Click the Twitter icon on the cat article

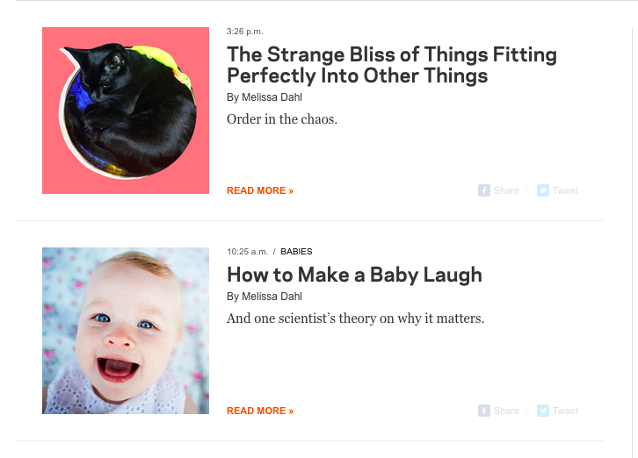coord(543,190)
